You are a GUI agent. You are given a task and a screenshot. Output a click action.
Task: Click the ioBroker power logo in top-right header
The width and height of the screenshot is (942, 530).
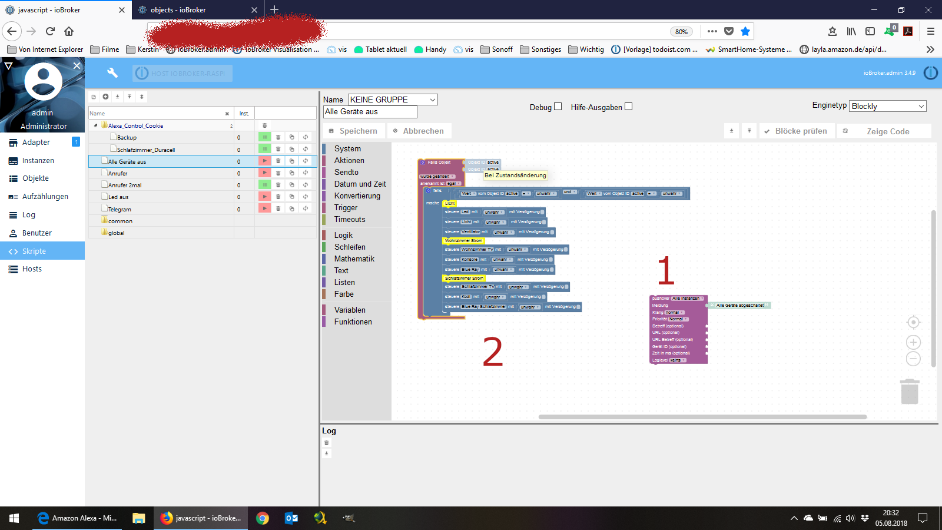click(931, 73)
